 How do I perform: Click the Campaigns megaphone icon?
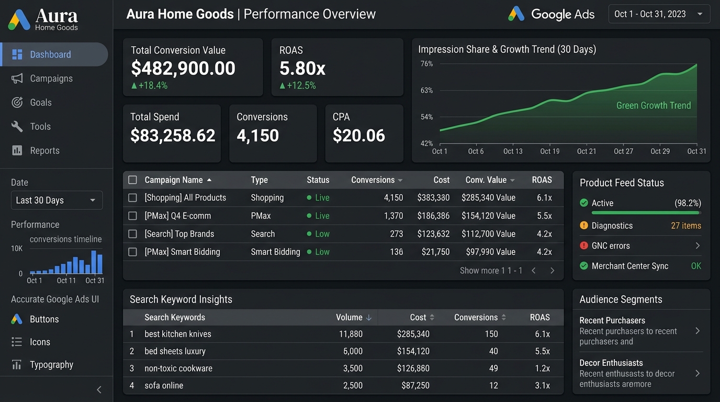(17, 79)
